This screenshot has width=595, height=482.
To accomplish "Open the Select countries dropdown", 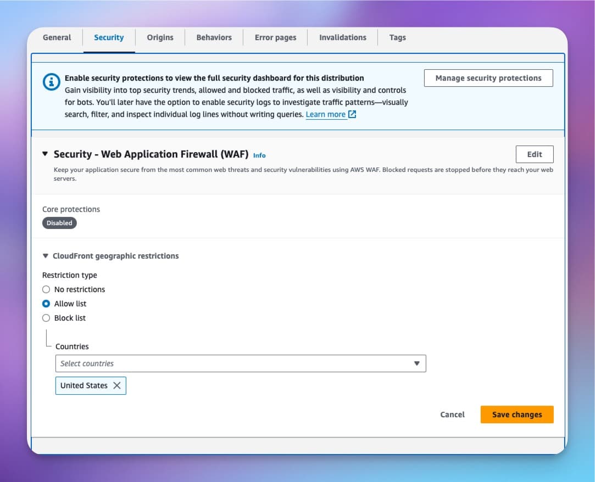I will pyautogui.click(x=241, y=363).
